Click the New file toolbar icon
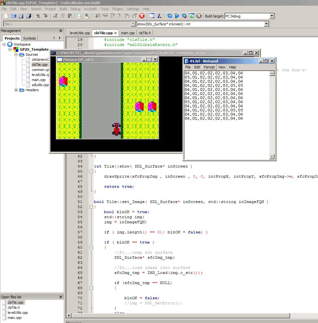This screenshot has height=323, width=318. point(6,16)
